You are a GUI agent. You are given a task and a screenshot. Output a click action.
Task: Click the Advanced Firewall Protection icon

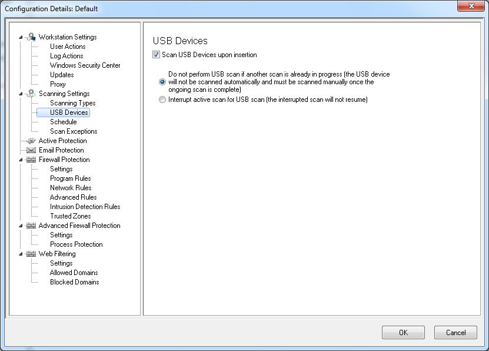click(31, 226)
